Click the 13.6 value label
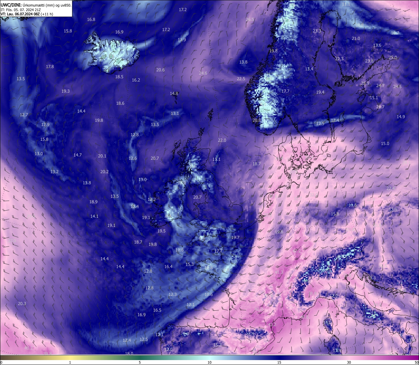 [x=377, y=46]
